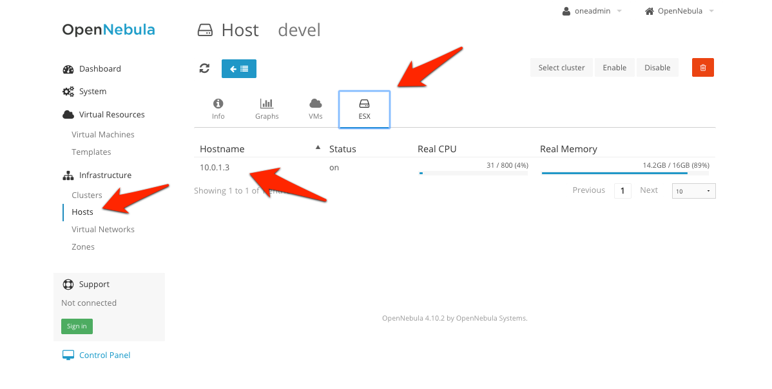Viewport: 772px width, 389px height.
Task: Click the Disable button
Action: [x=657, y=68]
